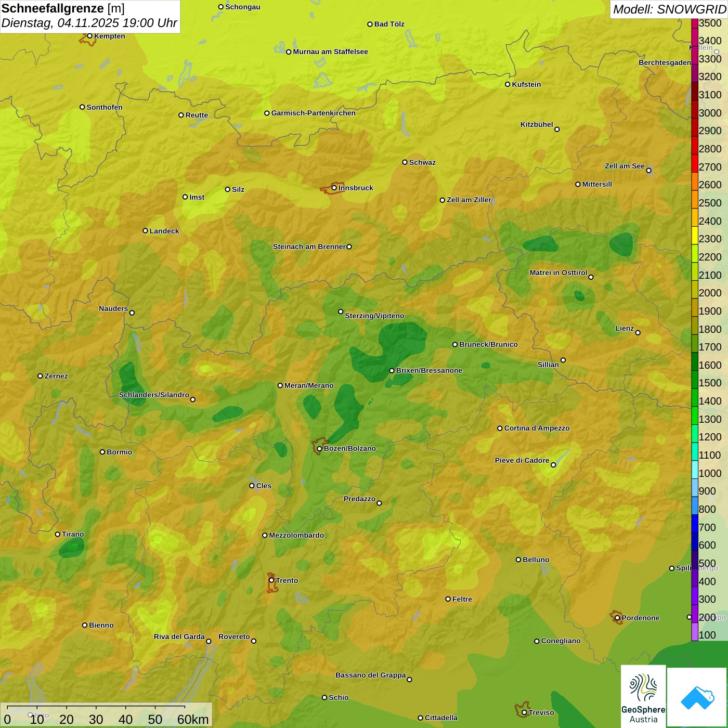Screen dimensions: 728x728
Task: Click the Rovereto label
Action: pyautogui.click(x=234, y=636)
